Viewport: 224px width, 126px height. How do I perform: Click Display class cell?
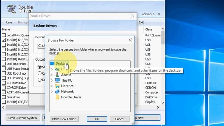coord(150,102)
